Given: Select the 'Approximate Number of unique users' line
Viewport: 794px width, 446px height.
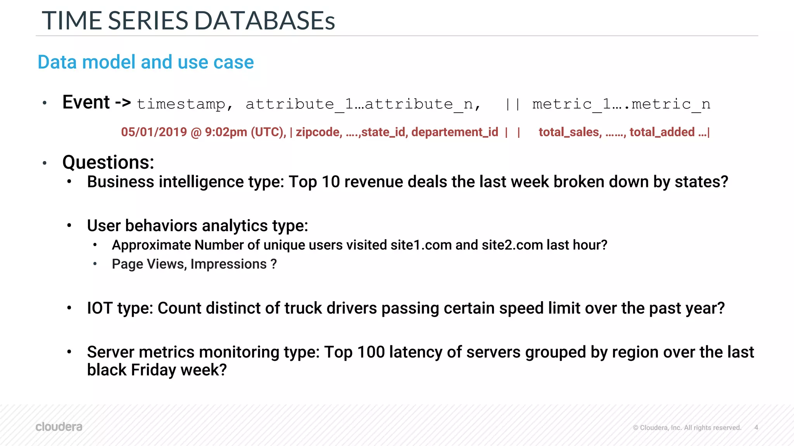Looking at the screenshot, I should pos(359,245).
